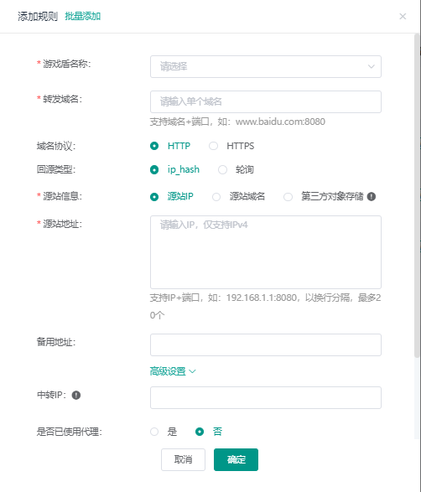
Task: Click the info icon beside 第三方对象存储
Action: (372, 196)
